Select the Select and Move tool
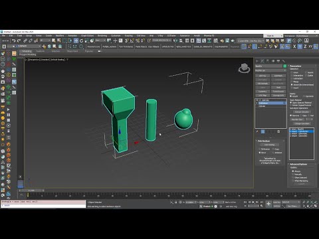This screenshot has height=239, width=319. (x=76, y=40)
